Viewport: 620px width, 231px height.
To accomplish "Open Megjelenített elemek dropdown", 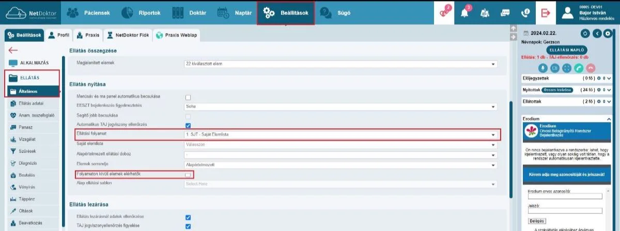I will [340, 64].
